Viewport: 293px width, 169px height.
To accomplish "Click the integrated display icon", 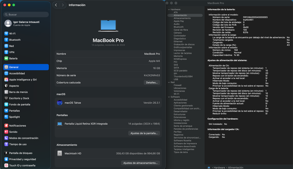I will pos(60,124).
